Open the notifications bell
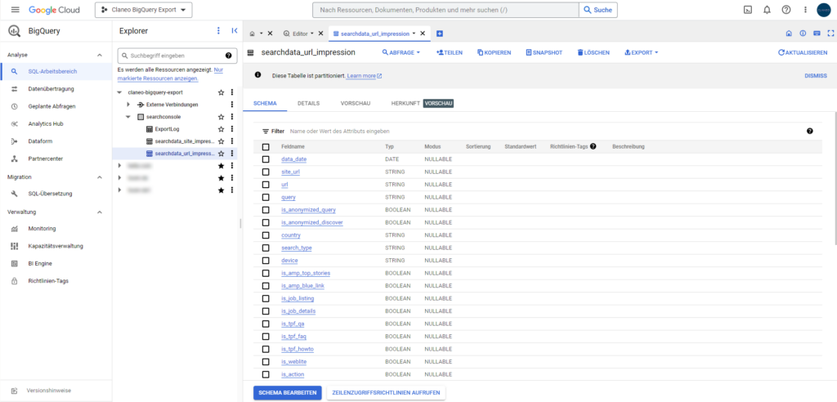This screenshot has width=837, height=402. pos(767,10)
